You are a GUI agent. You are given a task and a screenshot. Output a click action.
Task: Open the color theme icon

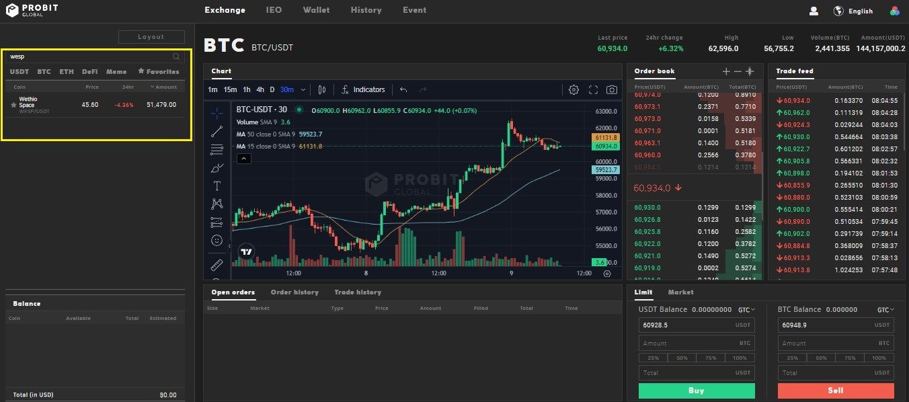pos(894,11)
